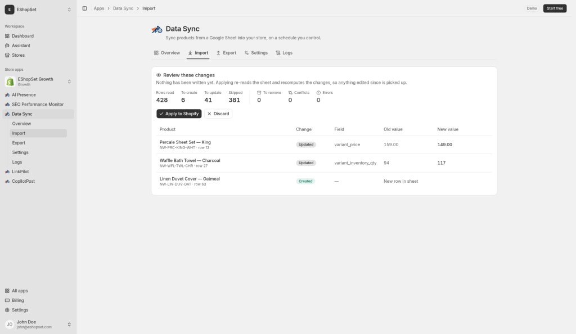Screen dimensions: 576x334
Task: View All apps in sidebar
Action: coord(38,291)
